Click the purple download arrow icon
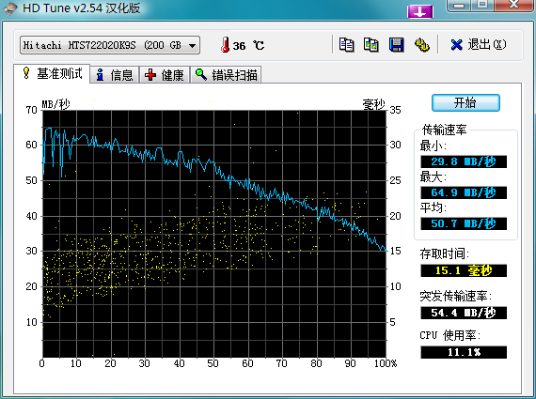This screenshot has height=399, width=536. (420, 11)
